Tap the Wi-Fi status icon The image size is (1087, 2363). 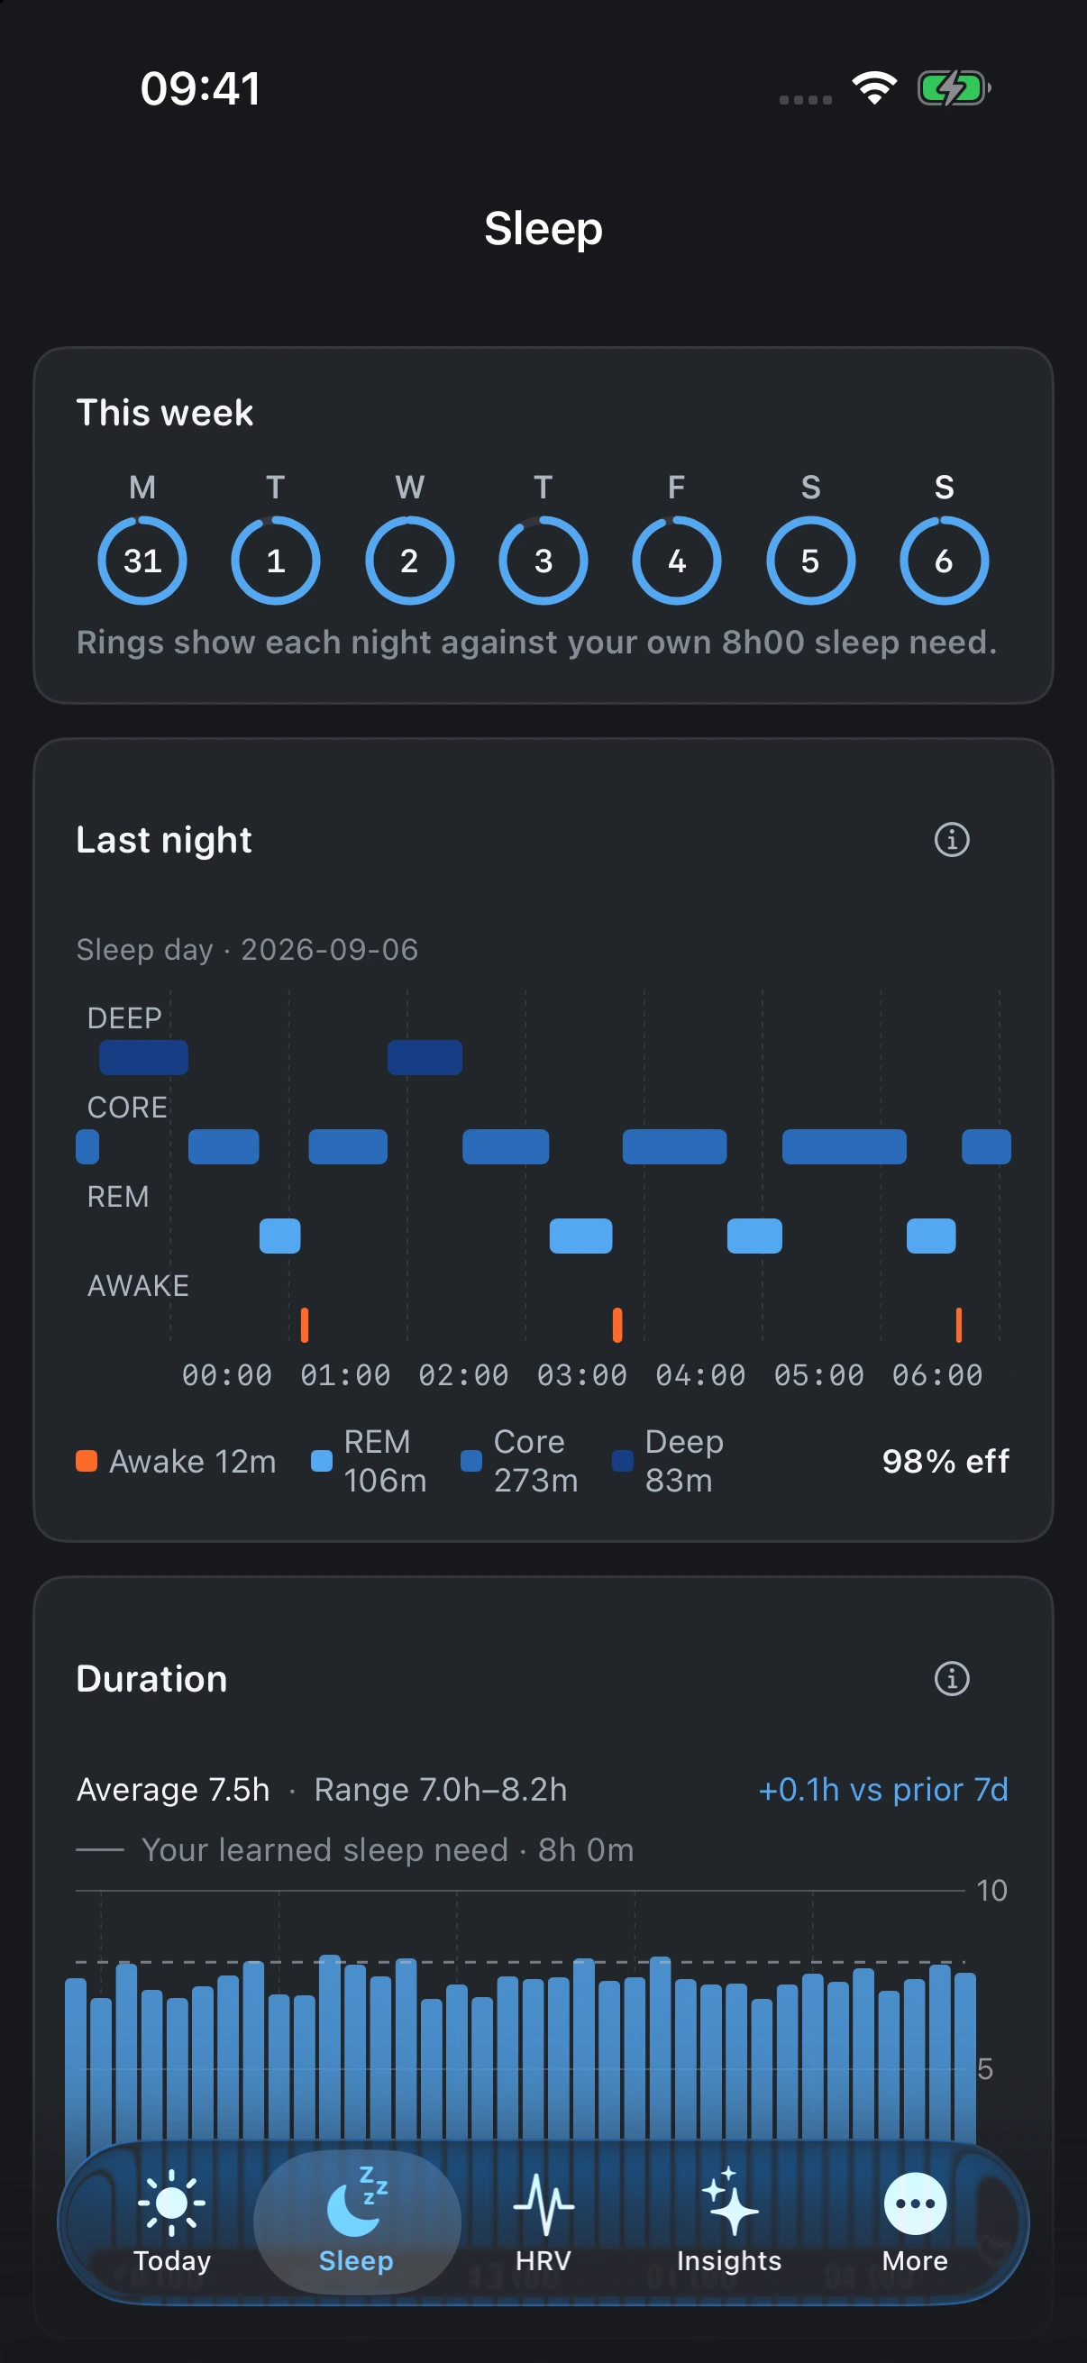coord(873,89)
